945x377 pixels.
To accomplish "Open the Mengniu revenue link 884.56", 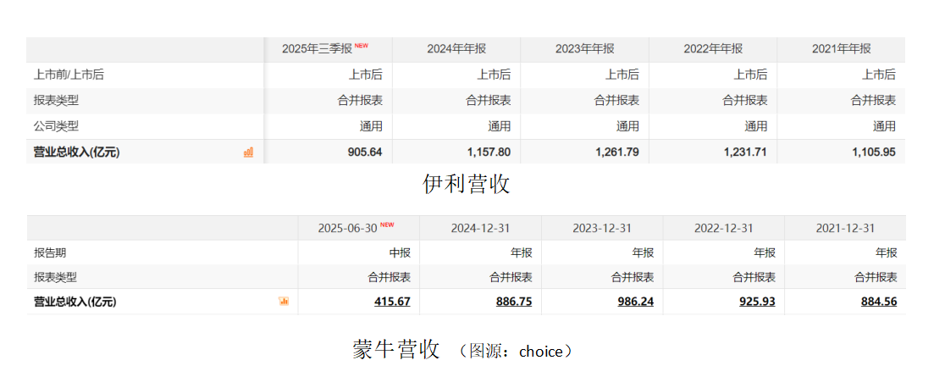I will [x=879, y=302].
